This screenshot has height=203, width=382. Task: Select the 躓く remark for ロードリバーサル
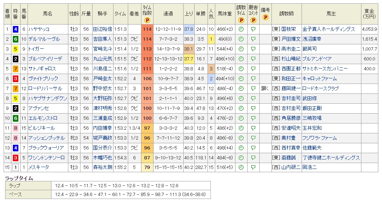265,89
